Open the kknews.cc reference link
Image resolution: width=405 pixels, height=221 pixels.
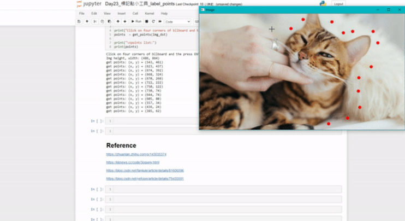tap(133, 162)
